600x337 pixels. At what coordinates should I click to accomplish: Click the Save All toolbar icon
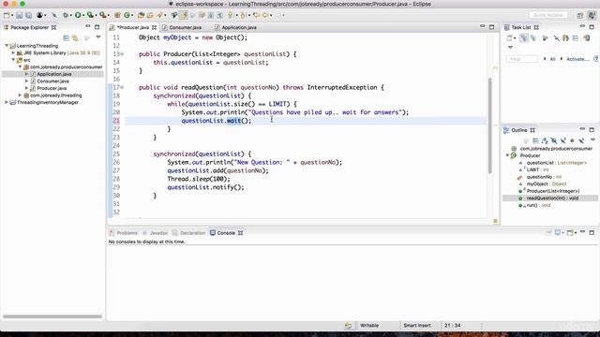[28, 15]
